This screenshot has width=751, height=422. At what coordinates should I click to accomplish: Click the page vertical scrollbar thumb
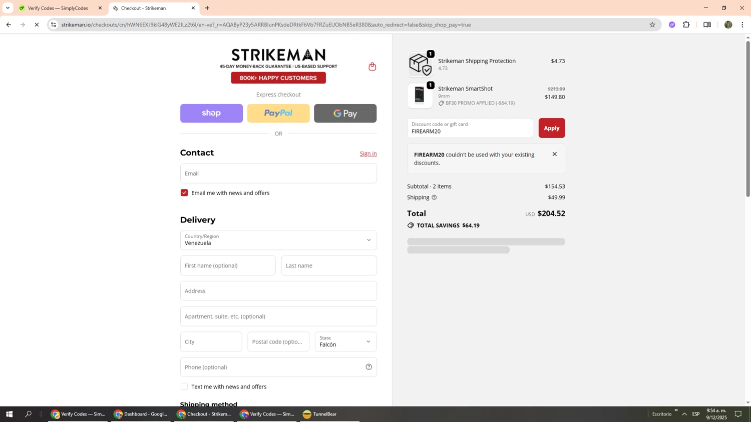pos(748,118)
